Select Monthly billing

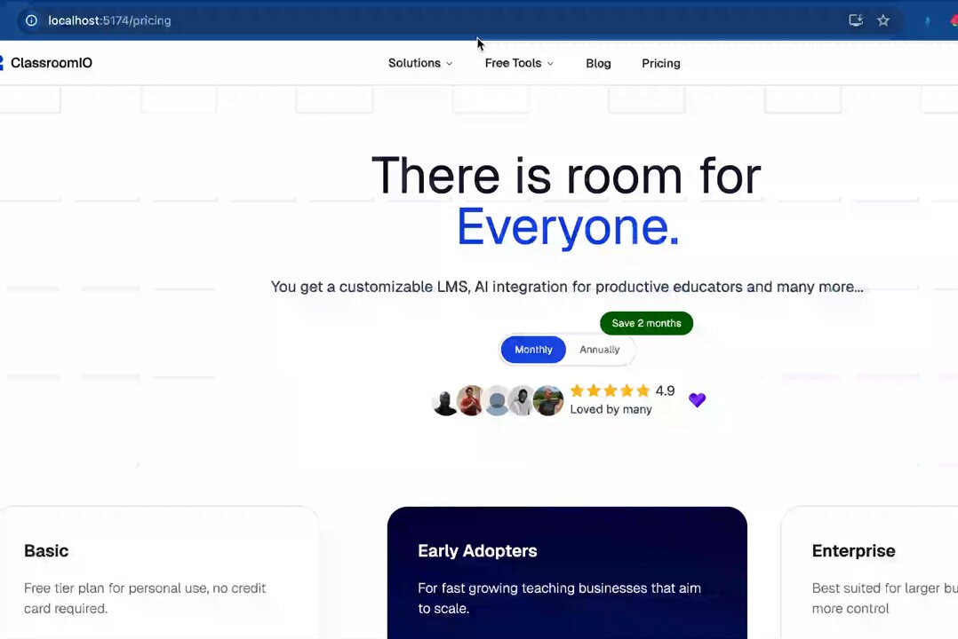tap(533, 350)
